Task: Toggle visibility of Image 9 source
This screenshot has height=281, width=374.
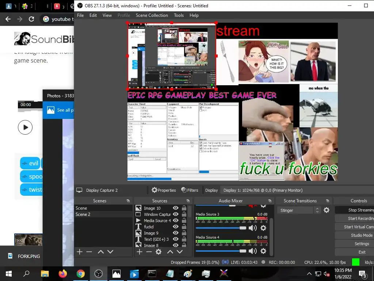Action: (x=176, y=233)
